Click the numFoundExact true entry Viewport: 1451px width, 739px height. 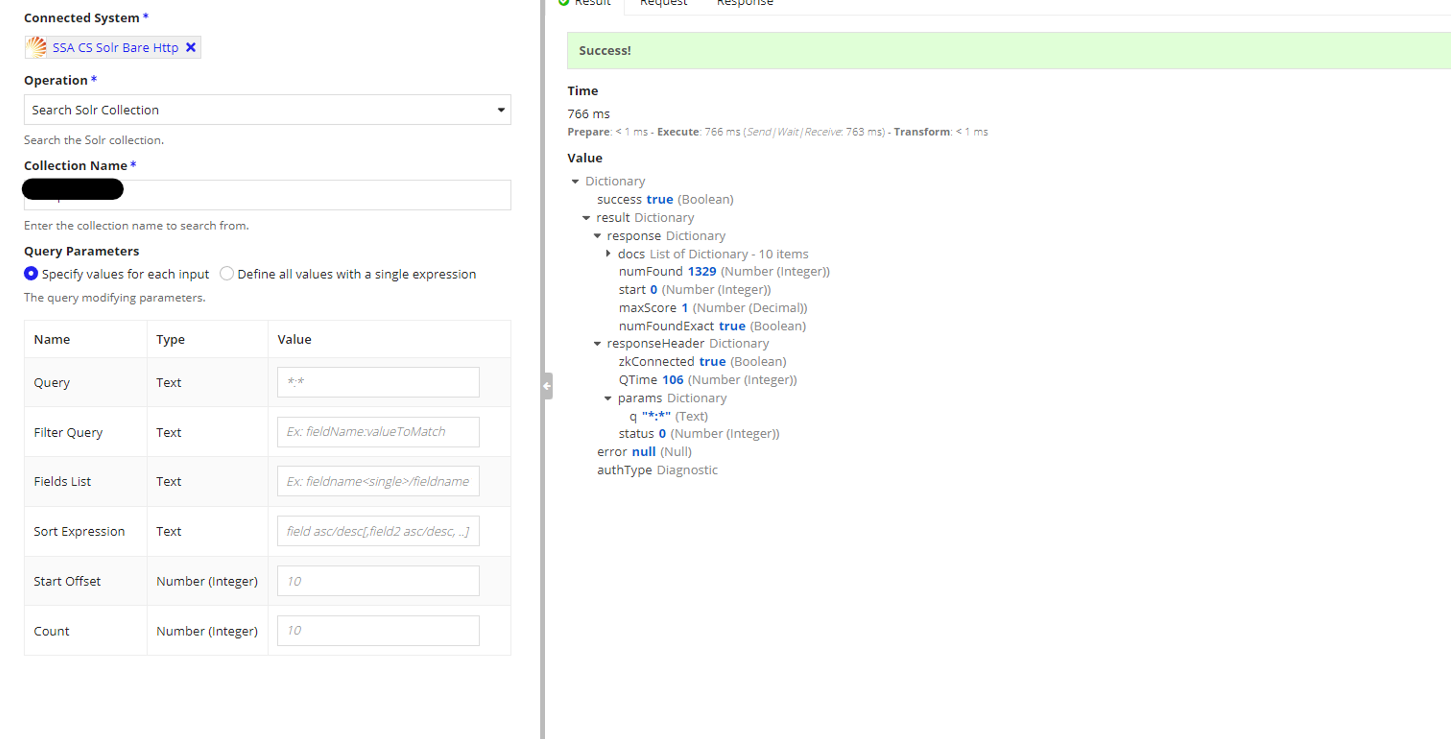[712, 326]
